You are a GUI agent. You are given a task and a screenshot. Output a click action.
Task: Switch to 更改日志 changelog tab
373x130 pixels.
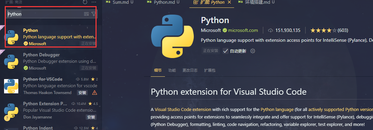click(x=190, y=70)
